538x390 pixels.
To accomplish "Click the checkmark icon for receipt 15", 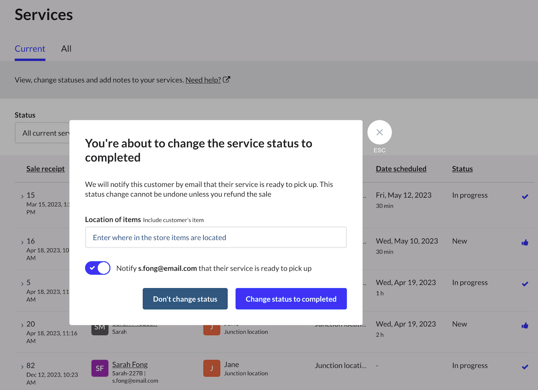I will coord(525,197).
